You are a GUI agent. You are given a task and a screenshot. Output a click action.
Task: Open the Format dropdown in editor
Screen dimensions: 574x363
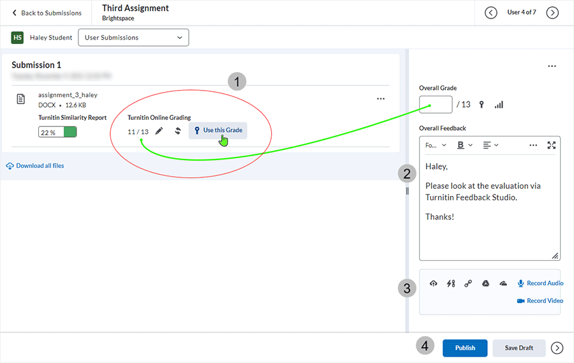436,145
